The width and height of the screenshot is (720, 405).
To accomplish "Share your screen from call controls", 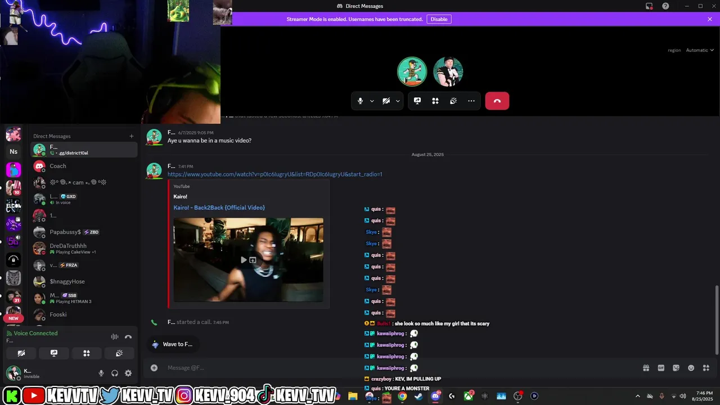I will pos(417,101).
